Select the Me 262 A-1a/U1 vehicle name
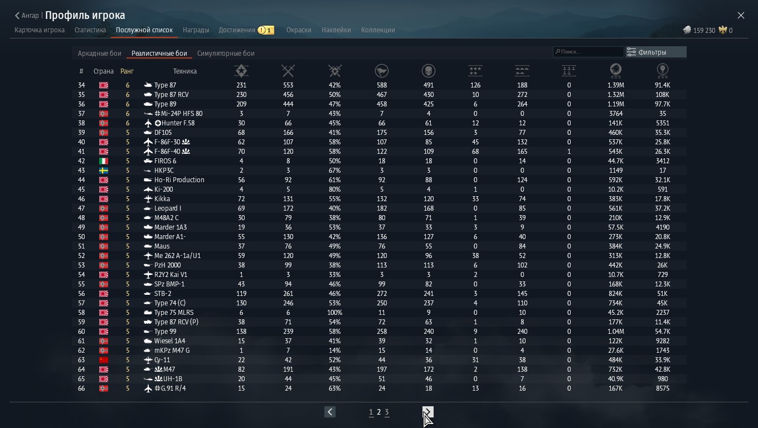This screenshot has height=428, width=758. point(177,256)
